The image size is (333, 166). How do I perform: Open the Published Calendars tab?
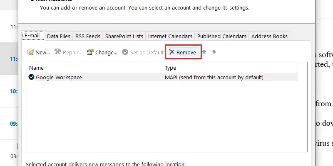(x=222, y=36)
